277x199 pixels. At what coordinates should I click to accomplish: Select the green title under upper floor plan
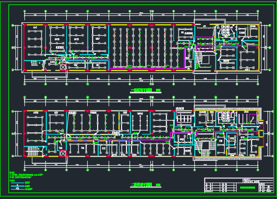point(141,90)
